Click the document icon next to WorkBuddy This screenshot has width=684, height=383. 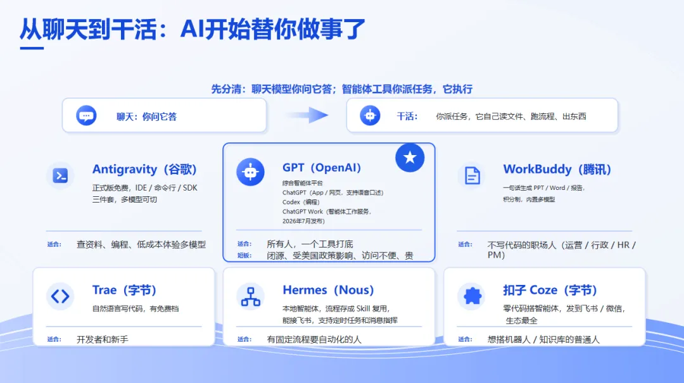tap(472, 175)
